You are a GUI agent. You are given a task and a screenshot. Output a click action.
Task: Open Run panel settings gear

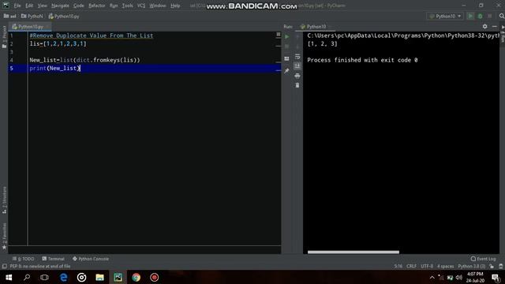click(x=484, y=26)
